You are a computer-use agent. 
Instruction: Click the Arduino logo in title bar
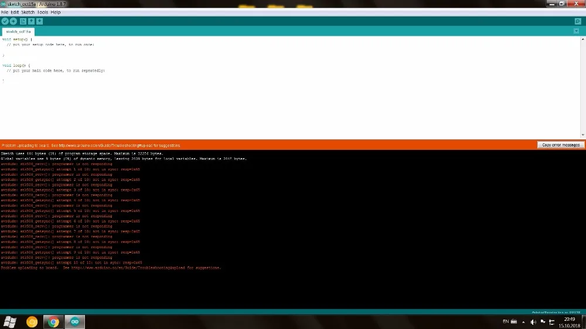pos(4,4)
